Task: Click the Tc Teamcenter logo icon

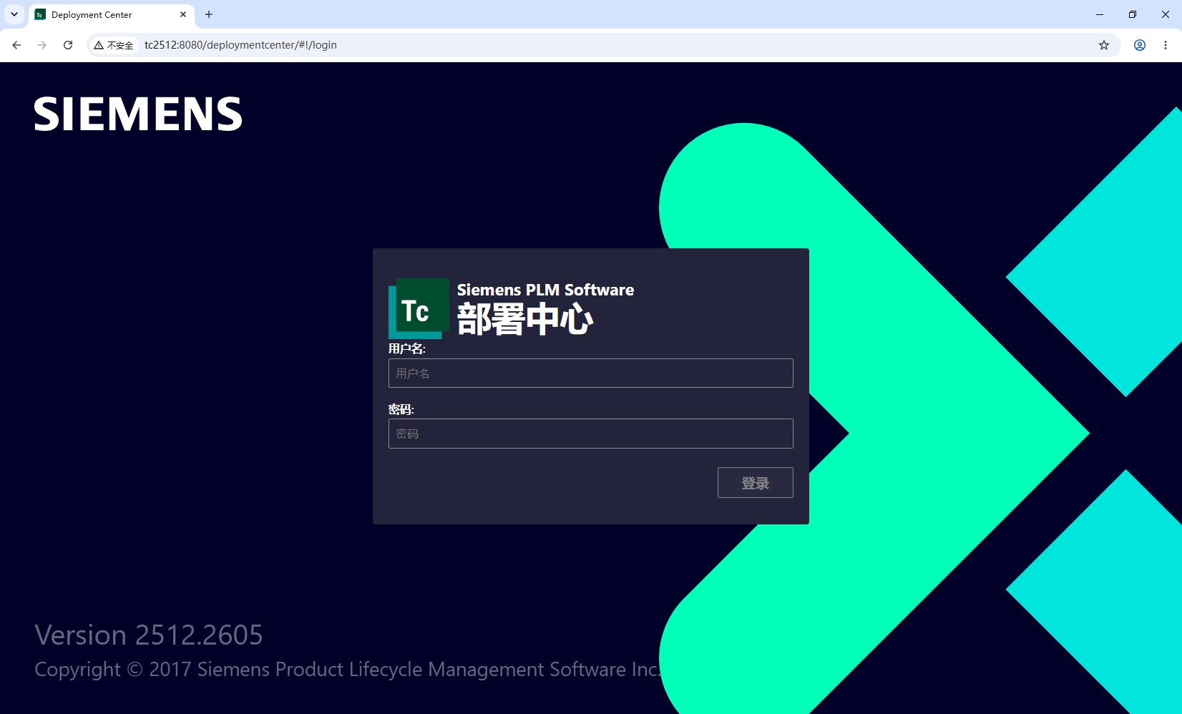Action: [419, 308]
